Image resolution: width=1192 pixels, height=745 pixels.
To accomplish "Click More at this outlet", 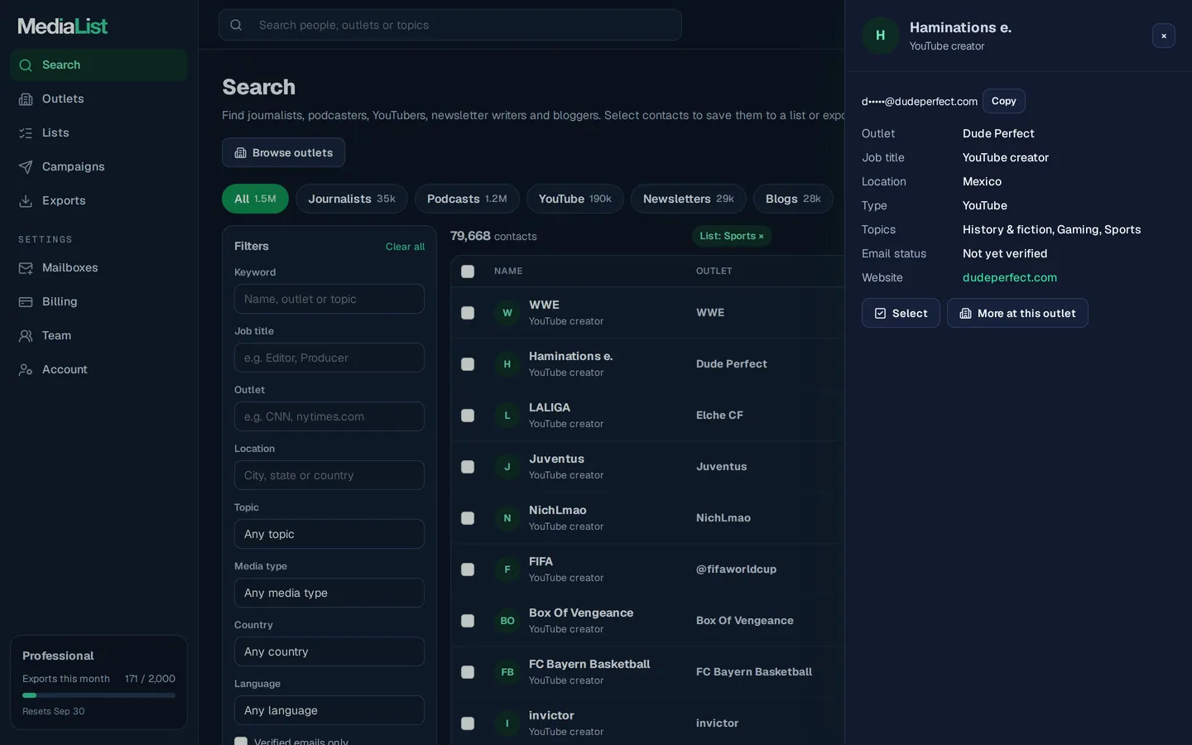I will coord(1017,313).
